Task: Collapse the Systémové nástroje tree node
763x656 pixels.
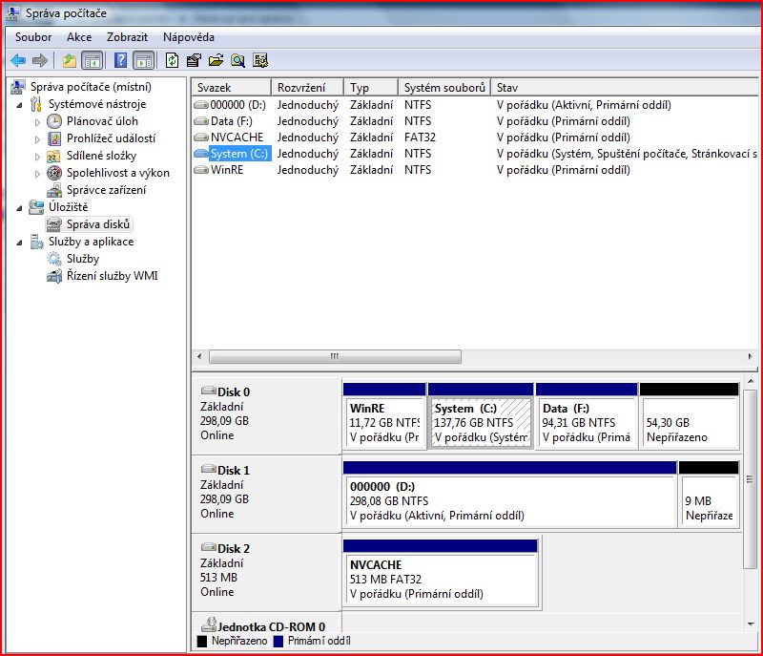Action: [x=21, y=104]
